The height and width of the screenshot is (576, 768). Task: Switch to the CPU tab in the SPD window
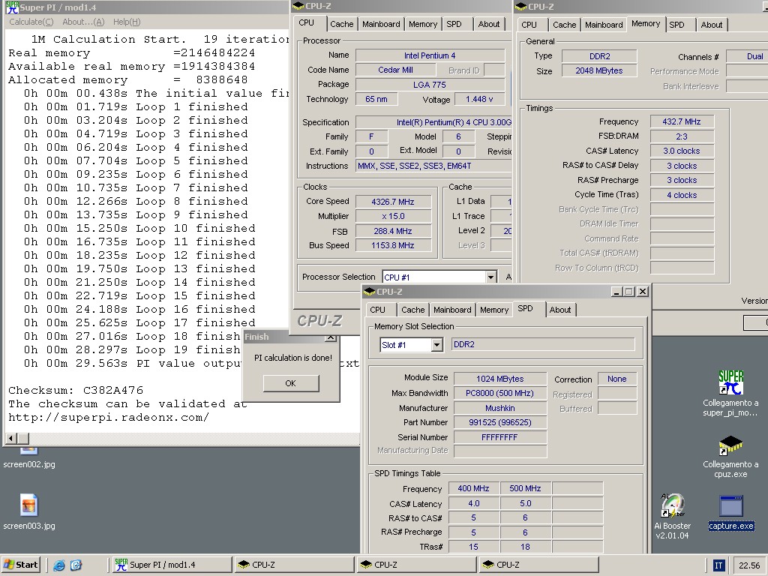coord(377,310)
